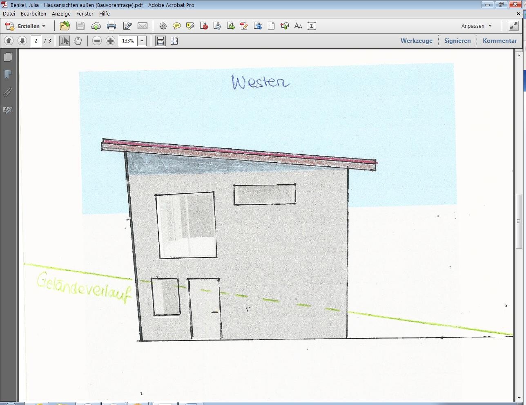Viewport: 526px width, 405px height.
Task: Zoom out with the minus button
Action: click(x=97, y=41)
